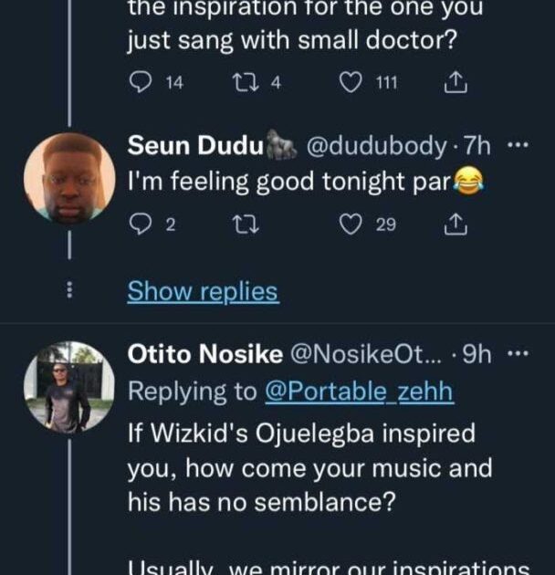Share Seun Dudu's tweet
The height and width of the screenshot is (575, 555).
(454, 225)
